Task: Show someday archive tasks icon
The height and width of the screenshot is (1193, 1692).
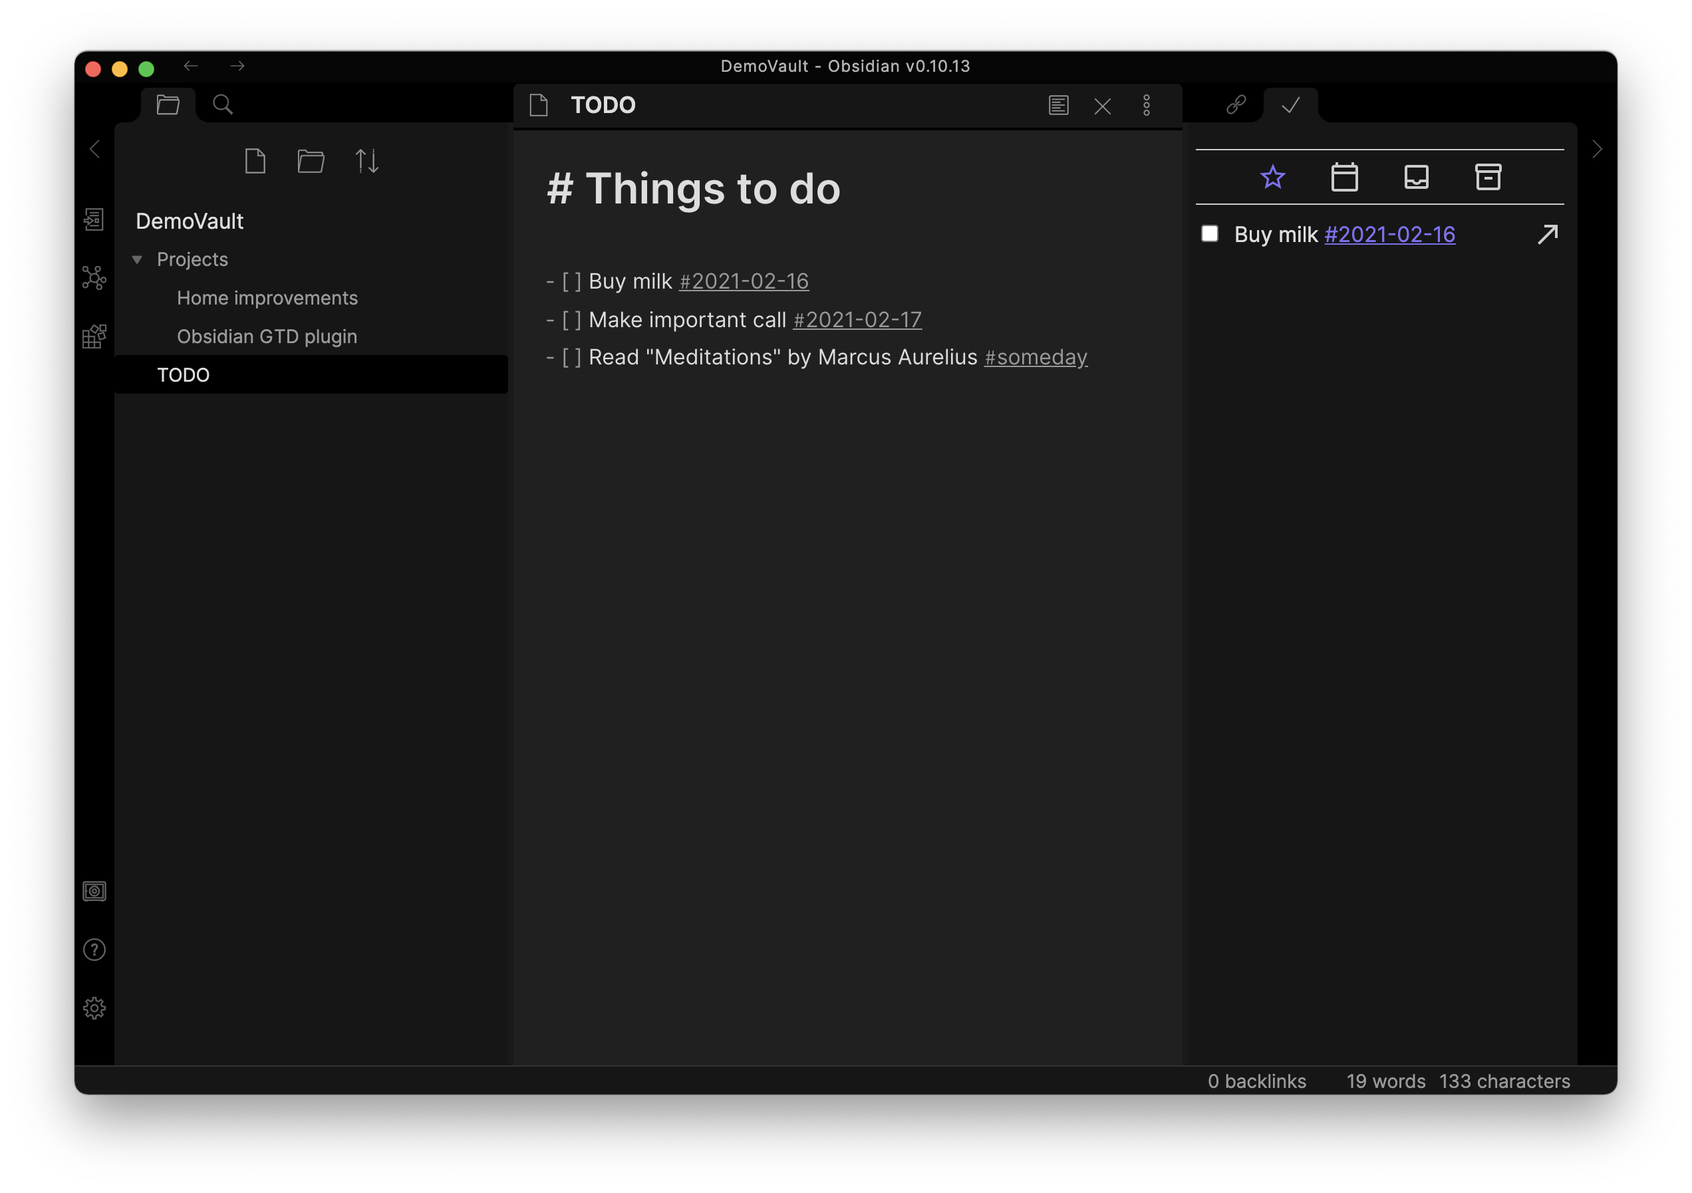Action: [1488, 177]
